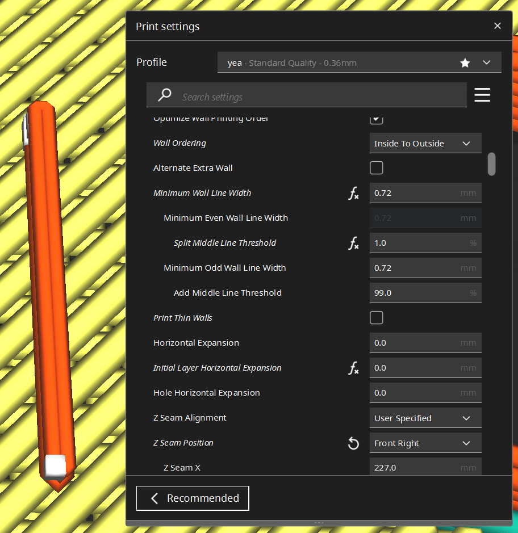This screenshot has width=518, height=533.
Task: Open the Wall Ordering dropdown
Action: point(425,143)
